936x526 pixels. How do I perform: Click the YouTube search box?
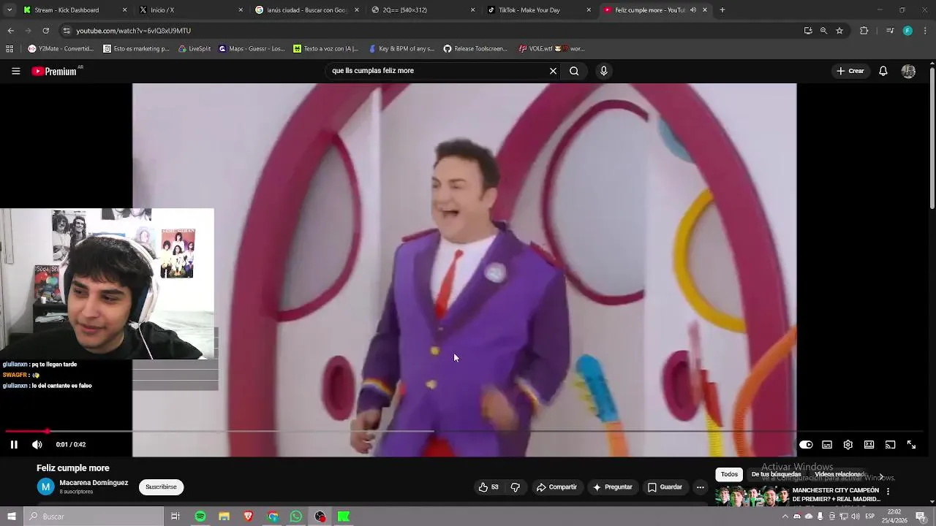click(x=439, y=71)
